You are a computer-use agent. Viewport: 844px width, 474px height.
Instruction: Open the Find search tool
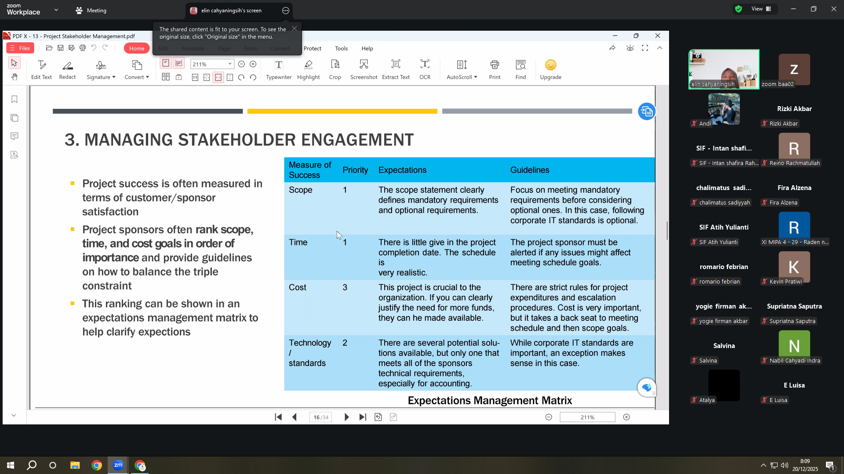(x=520, y=70)
